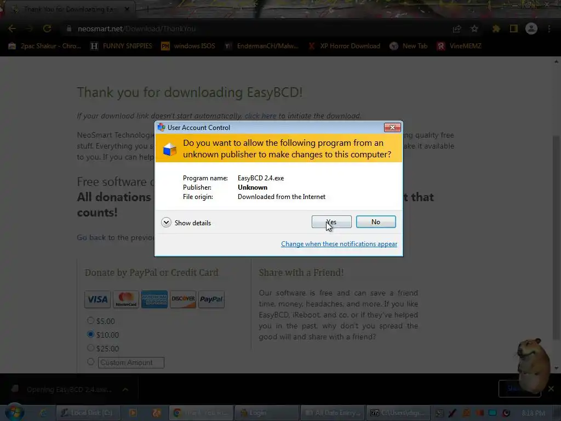This screenshot has width=561, height=421.
Task: Toggle Chrome side panel icon
Action: [x=514, y=29]
